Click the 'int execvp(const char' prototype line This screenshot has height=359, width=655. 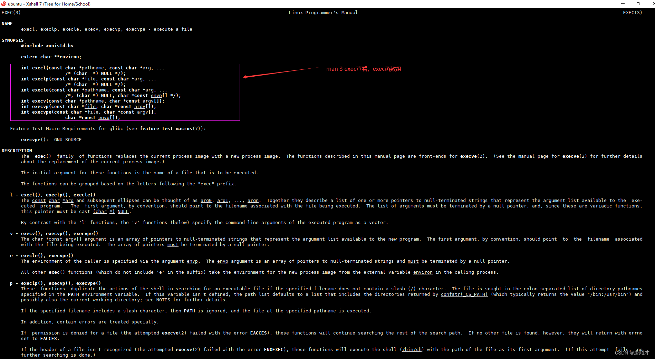coord(89,107)
